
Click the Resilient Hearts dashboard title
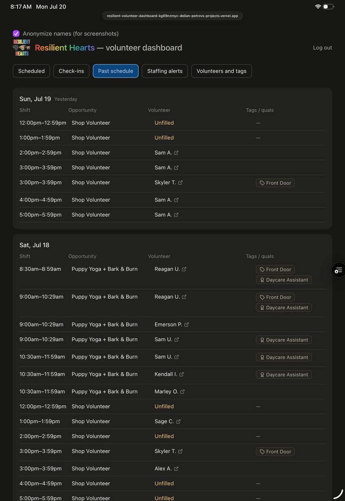(x=108, y=48)
